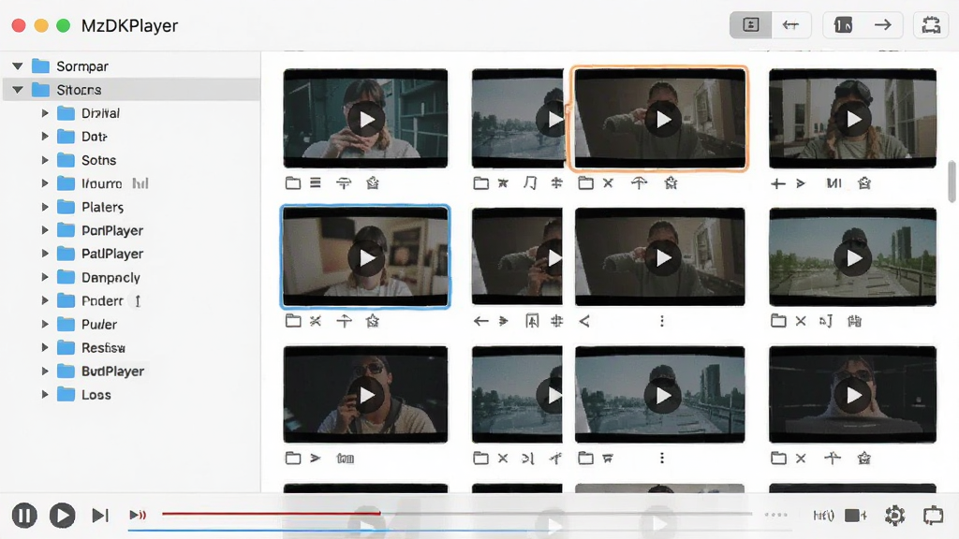This screenshot has width=959, height=539.
Task: Play the blue-outlined video thumbnail
Action: pos(367,258)
